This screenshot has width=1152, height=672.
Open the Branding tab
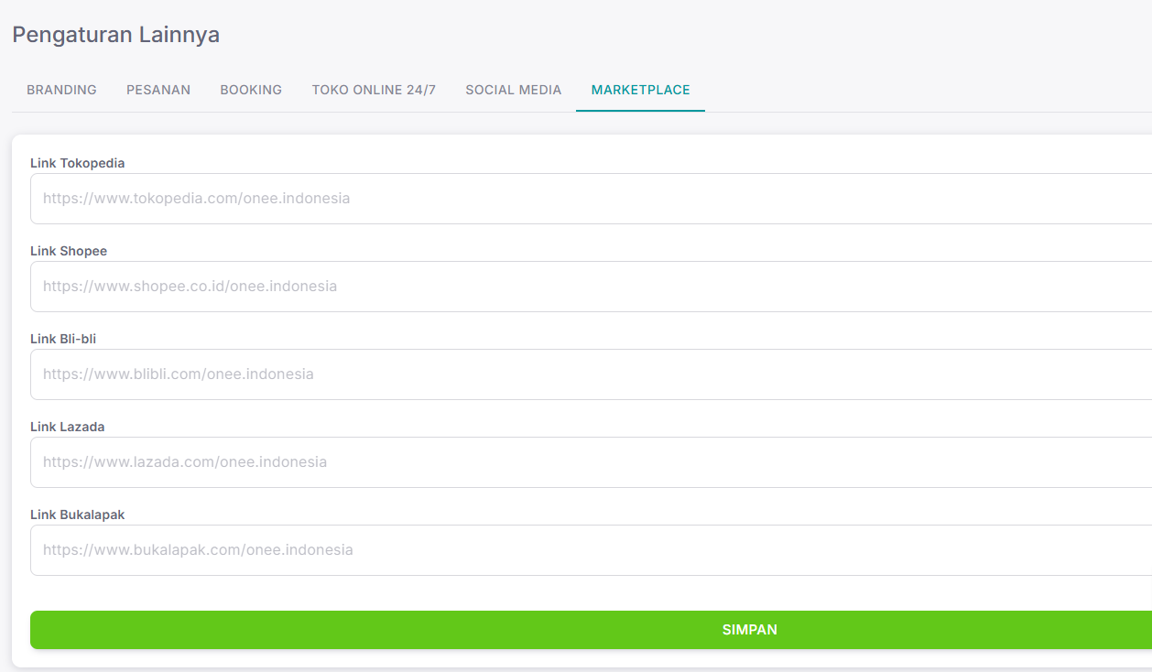(61, 90)
